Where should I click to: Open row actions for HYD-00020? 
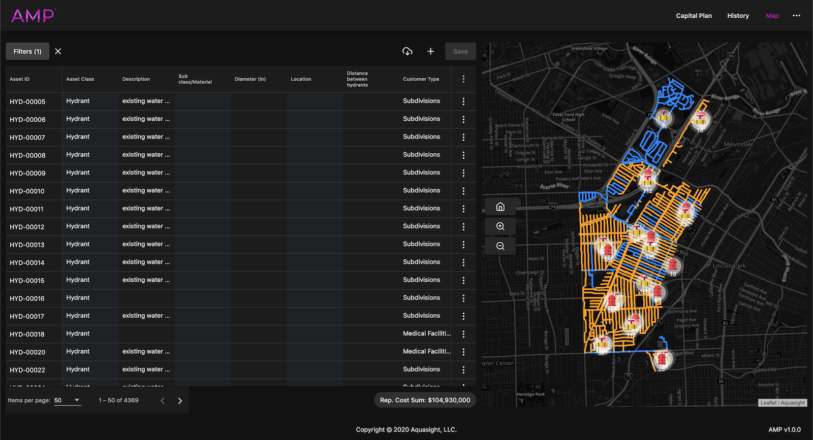(x=463, y=352)
